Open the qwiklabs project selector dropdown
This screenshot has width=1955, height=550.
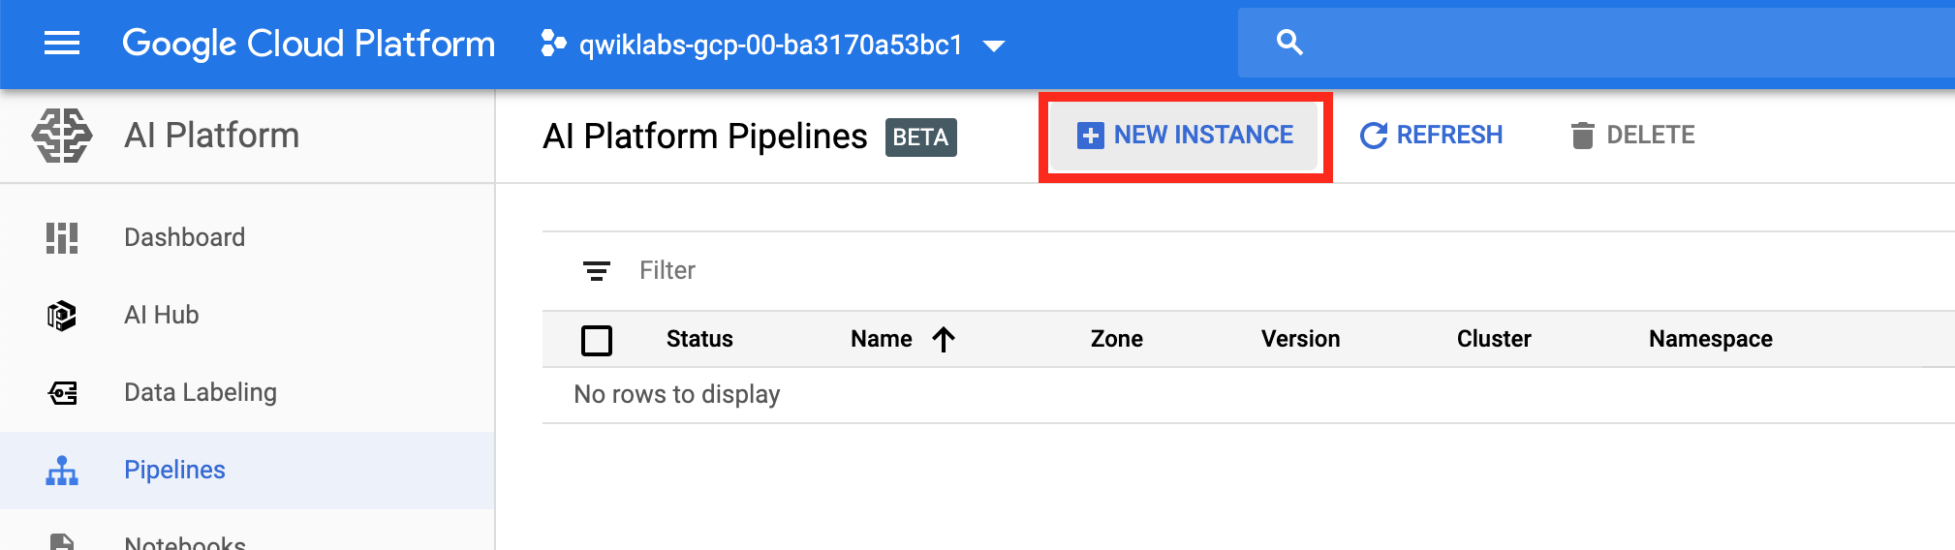[x=772, y=45]
